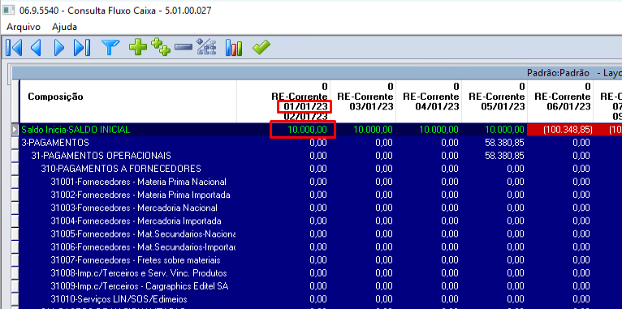622x309 pixels.
Task: Click the Padrão:Padrão layout title bar
Action: point(317,73)
